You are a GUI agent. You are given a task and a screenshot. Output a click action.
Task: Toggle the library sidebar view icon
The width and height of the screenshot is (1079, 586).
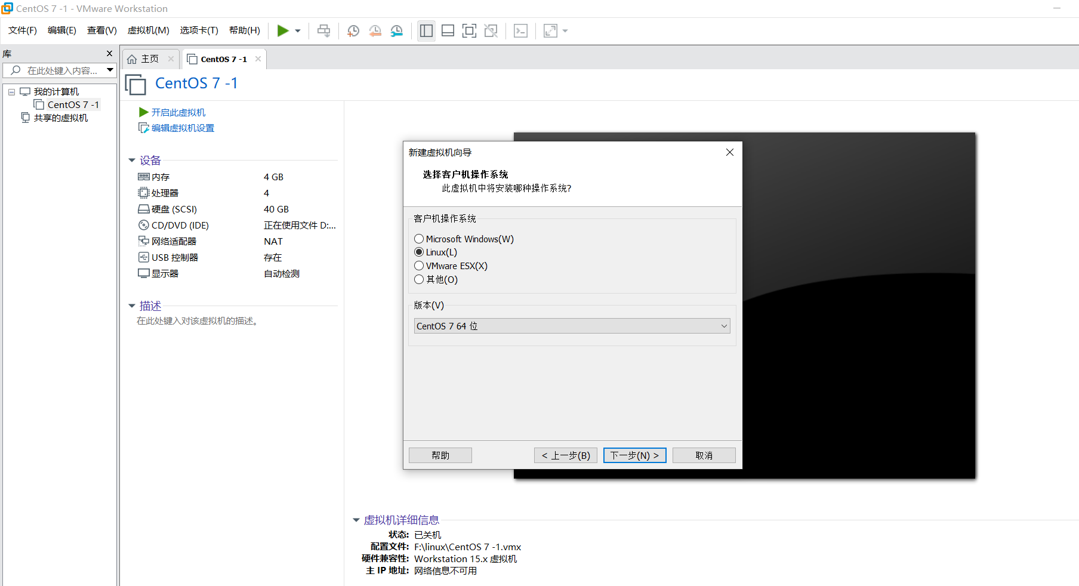[426, 30]
